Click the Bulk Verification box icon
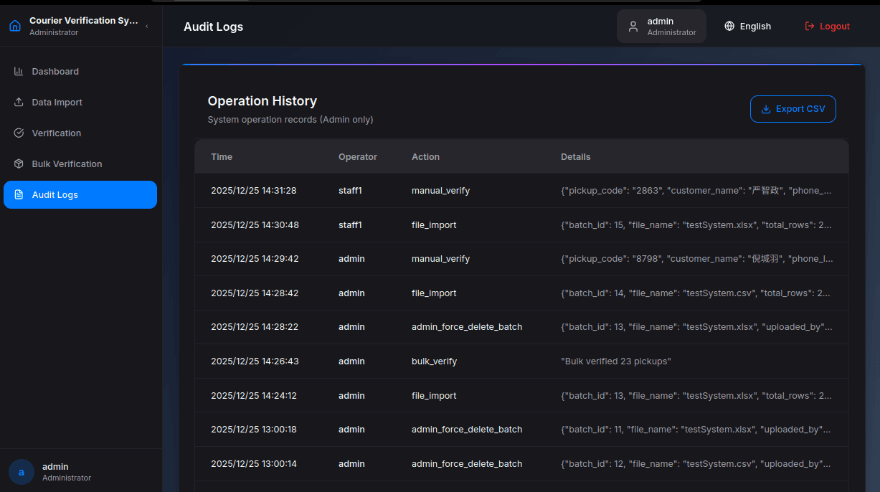The height and width of the screenshot is (492, 880). point(19,164)
